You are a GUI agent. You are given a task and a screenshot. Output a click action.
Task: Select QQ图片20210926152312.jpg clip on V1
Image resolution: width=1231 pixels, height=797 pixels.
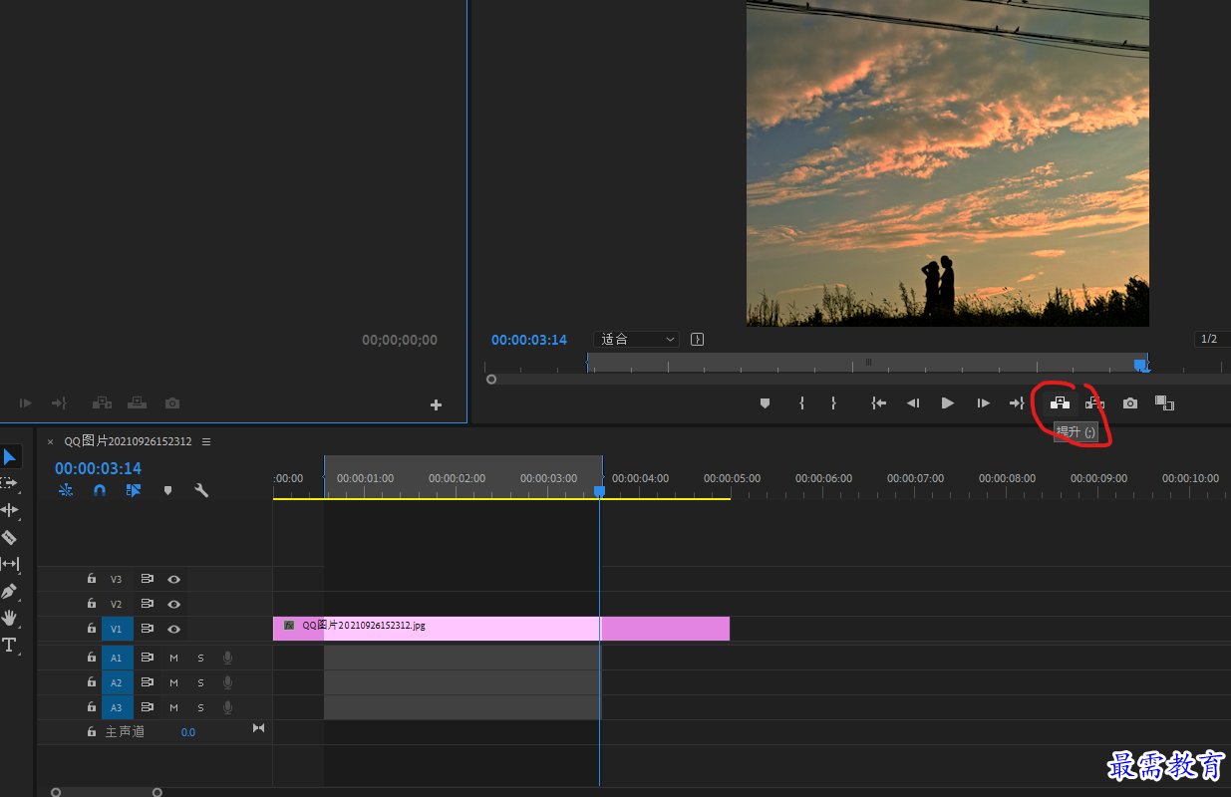click(501, 629)
